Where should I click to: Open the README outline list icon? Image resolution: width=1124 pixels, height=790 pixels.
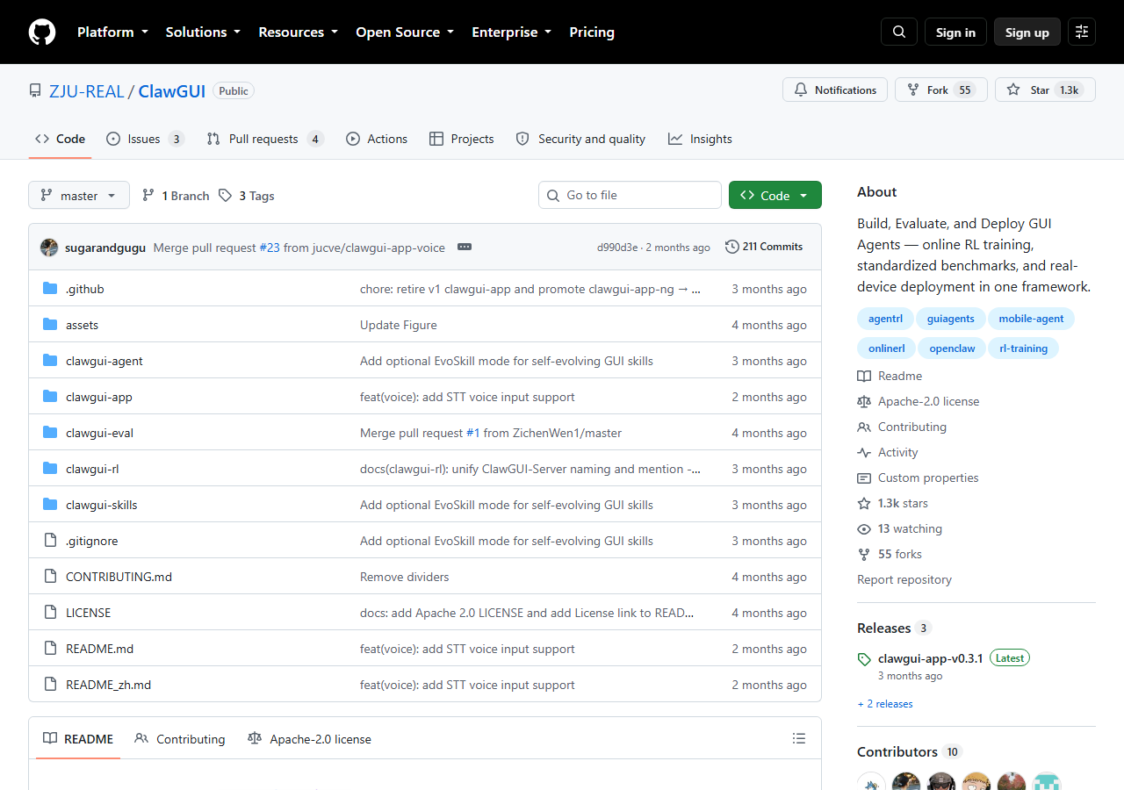pyautogui.click(x=799, y=739)
